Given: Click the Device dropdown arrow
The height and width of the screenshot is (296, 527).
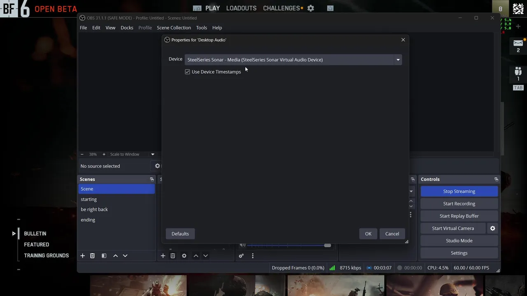Looking at the screenshot, I should pyautogui.click(x=398, y=60).
